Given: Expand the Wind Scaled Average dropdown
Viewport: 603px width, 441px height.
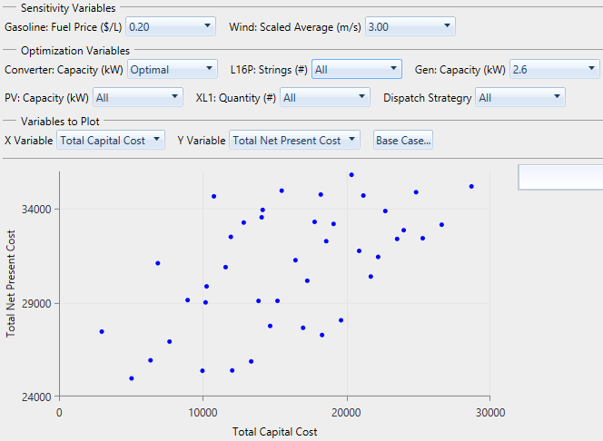Looking at the screenshot, I should (410, 27).
